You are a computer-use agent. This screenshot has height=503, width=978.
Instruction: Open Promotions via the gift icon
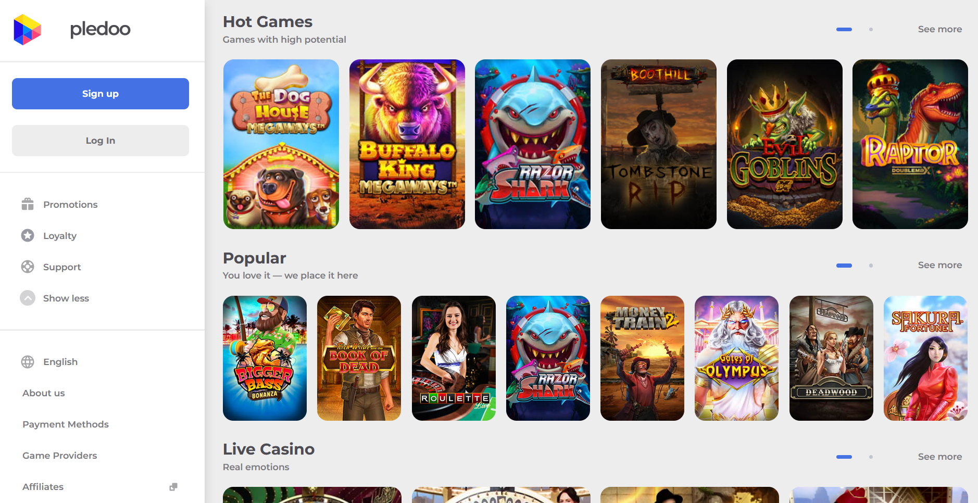(x=28, y=204)
